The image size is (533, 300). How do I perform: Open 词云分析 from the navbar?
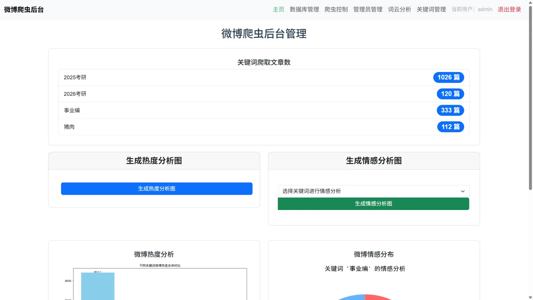tap(399, 9)
